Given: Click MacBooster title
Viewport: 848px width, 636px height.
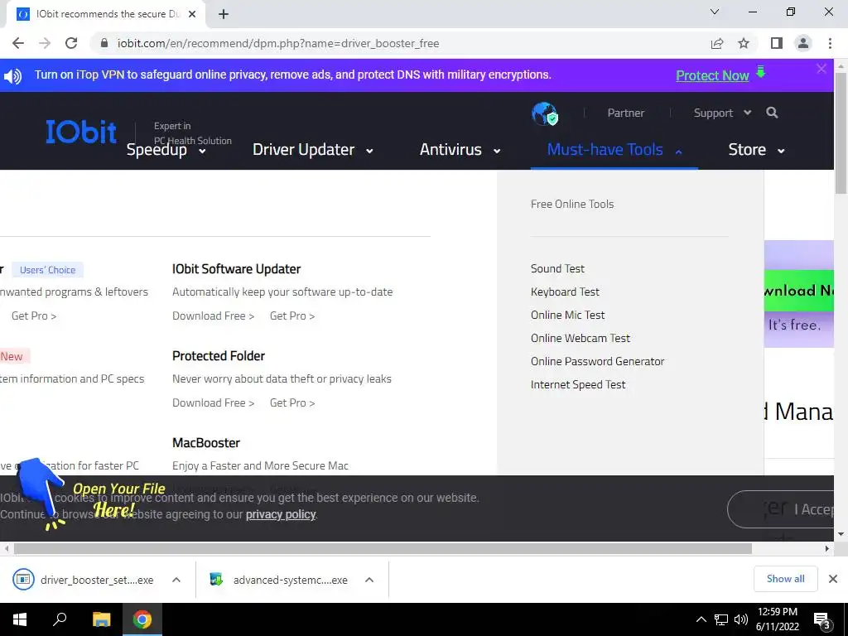Looking at the screenshot, I should coord(206,443).
